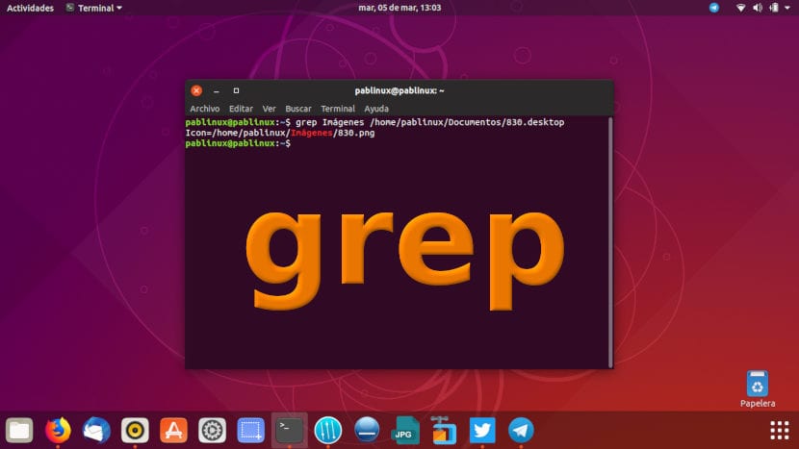
Task: Expand the system menu arrow in top bar
Action: tap(787, 8)
